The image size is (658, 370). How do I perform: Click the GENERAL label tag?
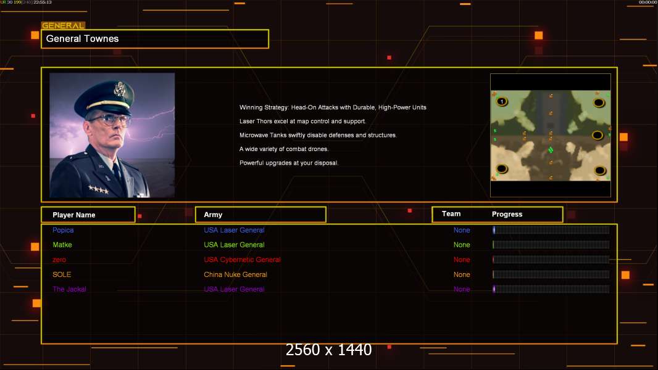(x=64, y=25)
